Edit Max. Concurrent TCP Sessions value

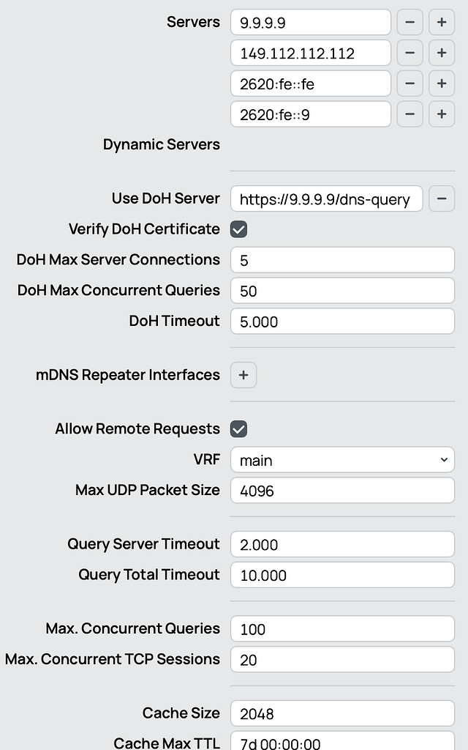point(342,659)
